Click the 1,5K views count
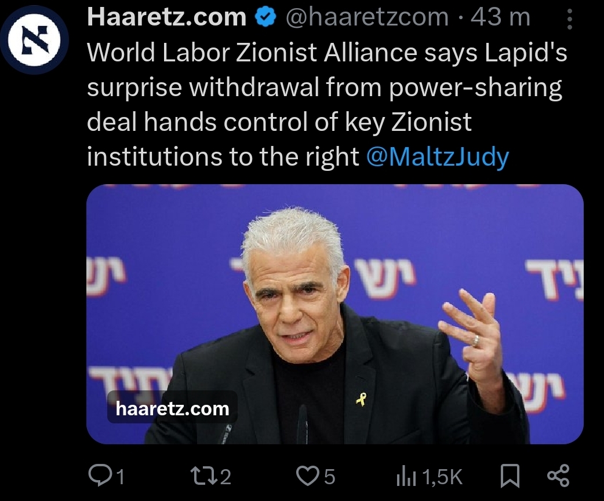Image resolution: width=604 pixels, height=501 pixels. tap(442, 477)
